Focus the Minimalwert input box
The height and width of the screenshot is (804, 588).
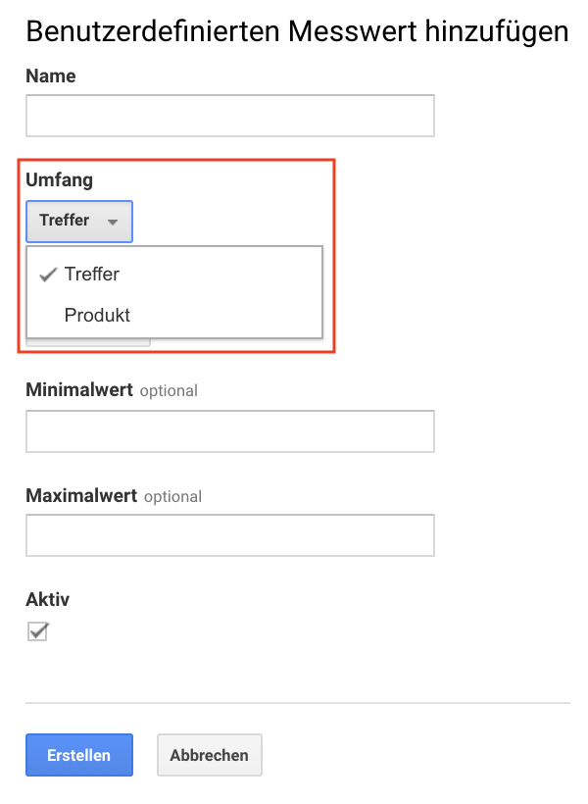tap(230, 431)
